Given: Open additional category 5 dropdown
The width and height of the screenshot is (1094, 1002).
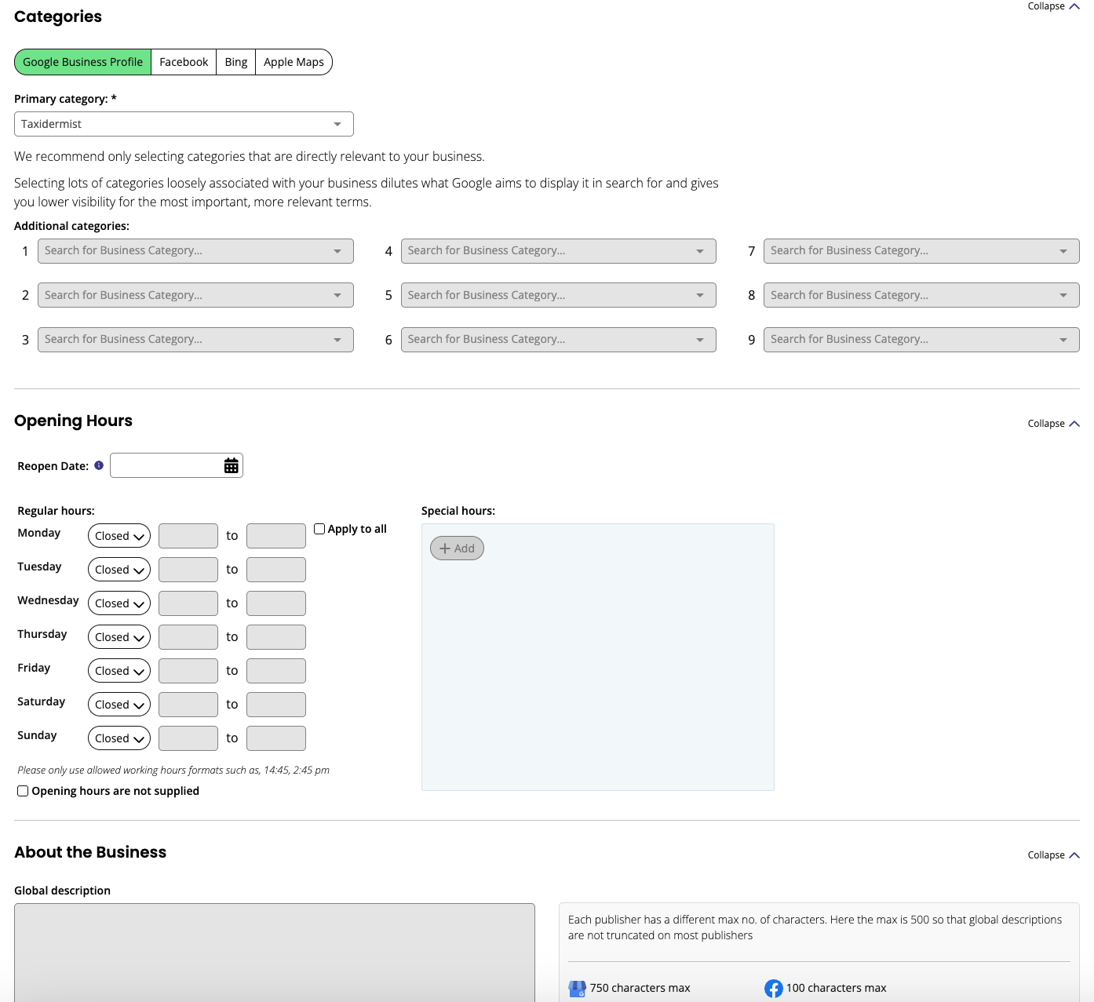Looking at the screenshot, I should pyautogui.click(x=559, y=295).
